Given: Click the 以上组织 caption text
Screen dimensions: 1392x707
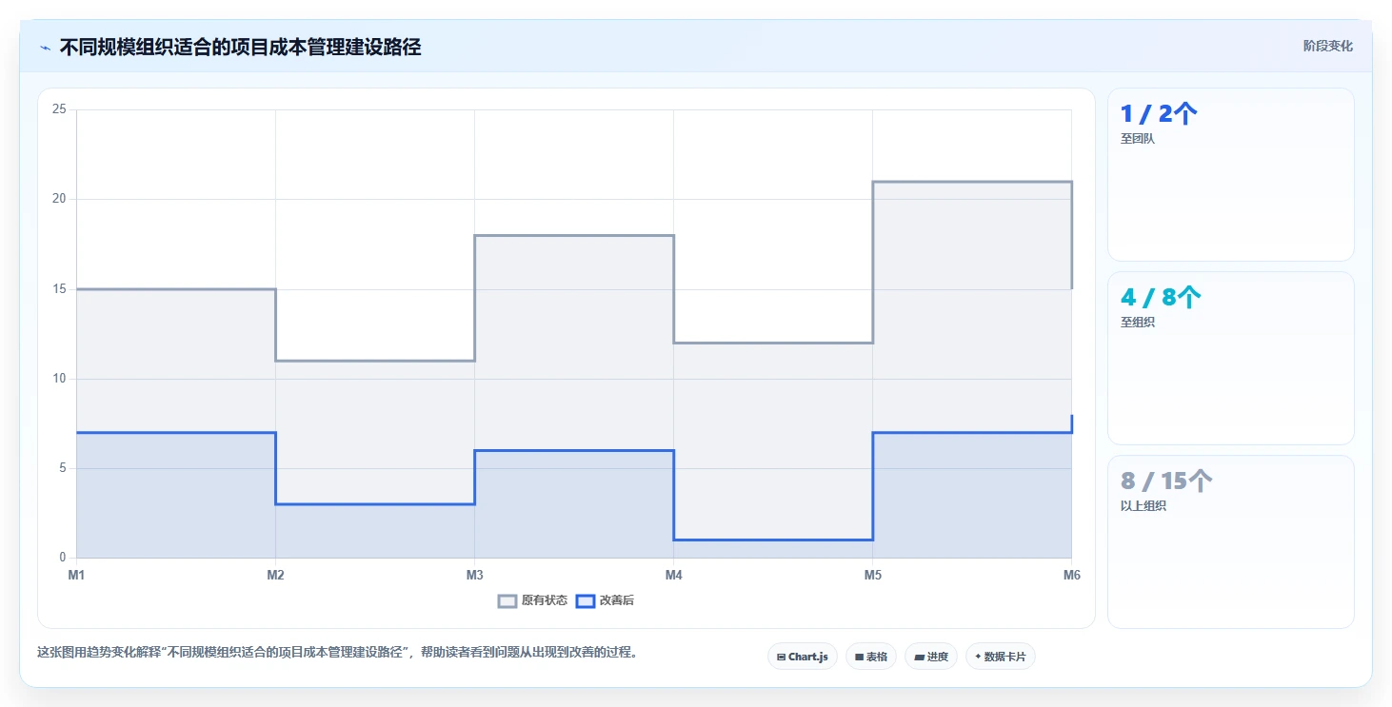Looking at the screenshot, I should coord(1143,506).
